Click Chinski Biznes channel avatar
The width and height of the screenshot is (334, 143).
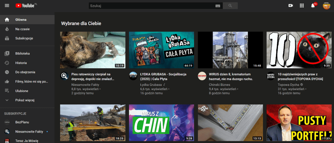(x=202, y=76)
